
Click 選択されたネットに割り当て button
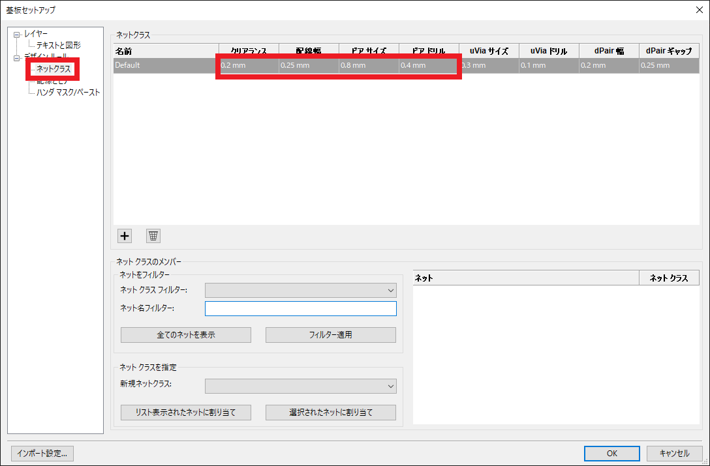[330, 413]
